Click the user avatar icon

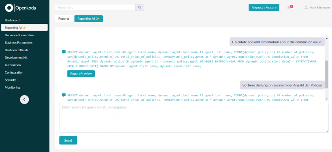pyautogui.click(x=306, y=8)
